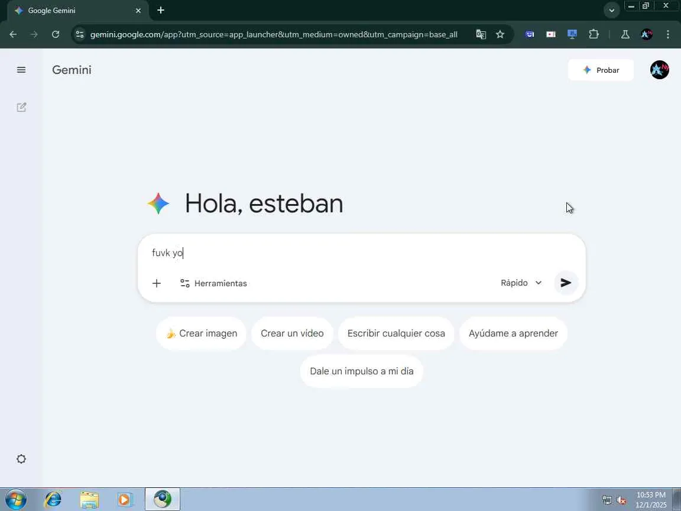Select the Crear un vídeo suggestion chip

[x=292, y=334]
